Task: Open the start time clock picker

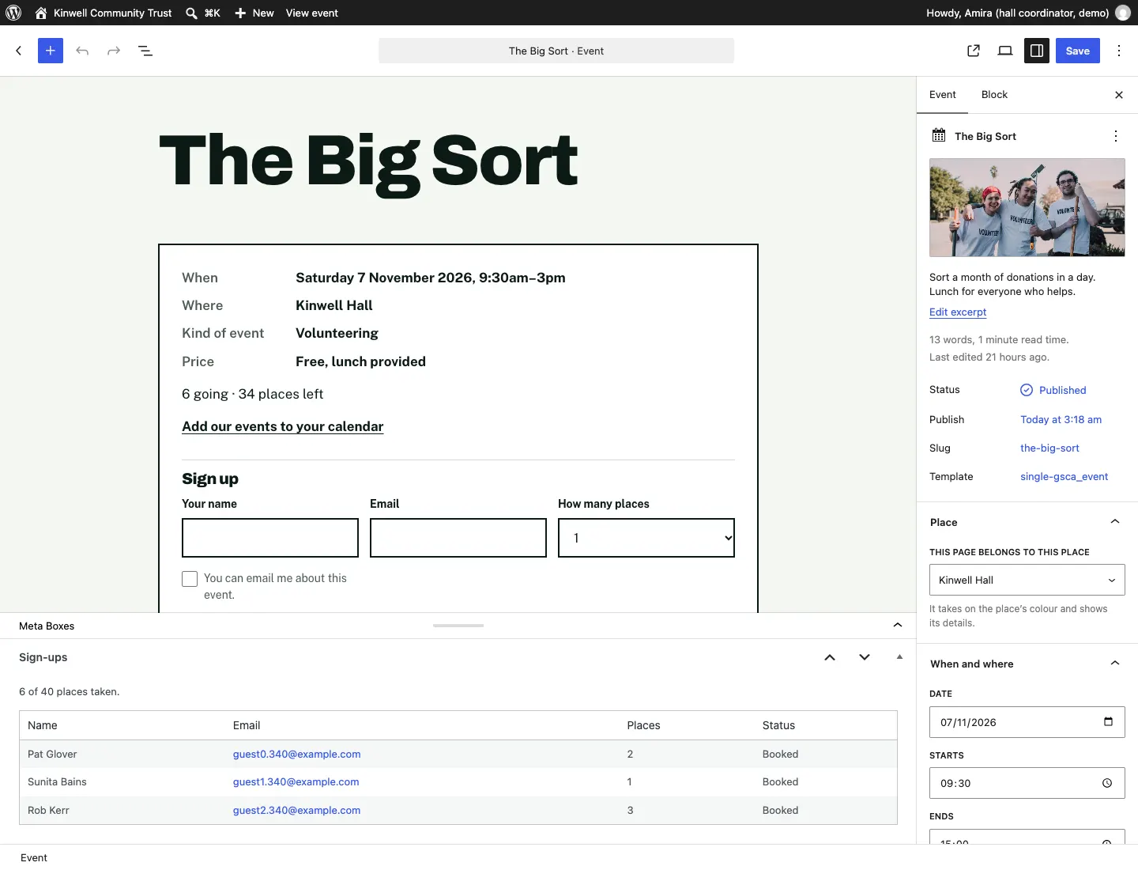Action: click(1107, 783)
